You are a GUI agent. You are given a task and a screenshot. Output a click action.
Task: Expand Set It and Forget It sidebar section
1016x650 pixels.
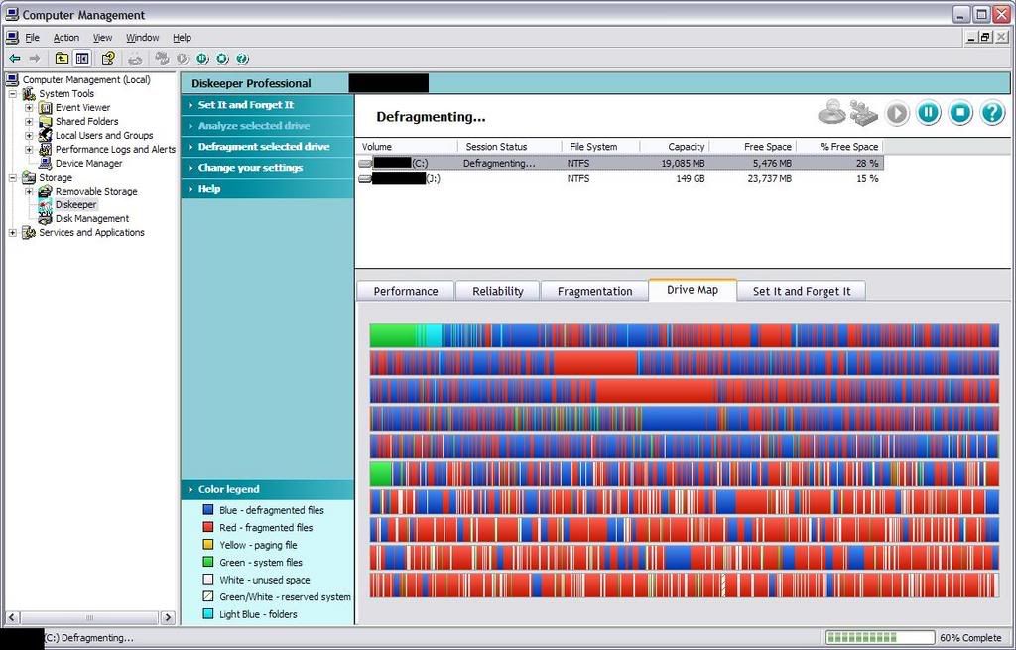(x=268, y=105)
